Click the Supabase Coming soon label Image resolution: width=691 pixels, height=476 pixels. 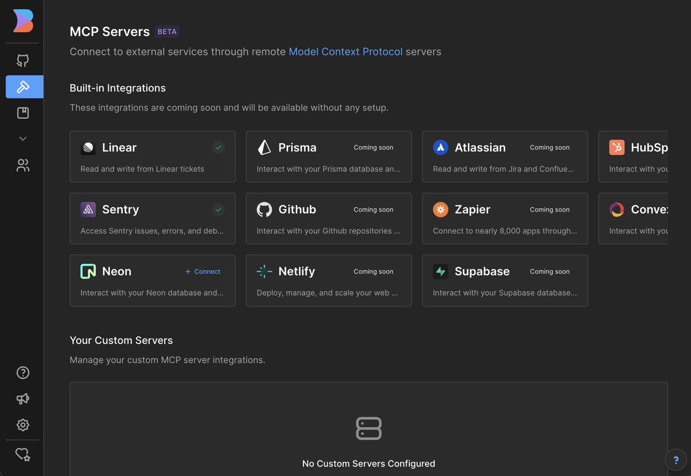(x=550, y=272)
